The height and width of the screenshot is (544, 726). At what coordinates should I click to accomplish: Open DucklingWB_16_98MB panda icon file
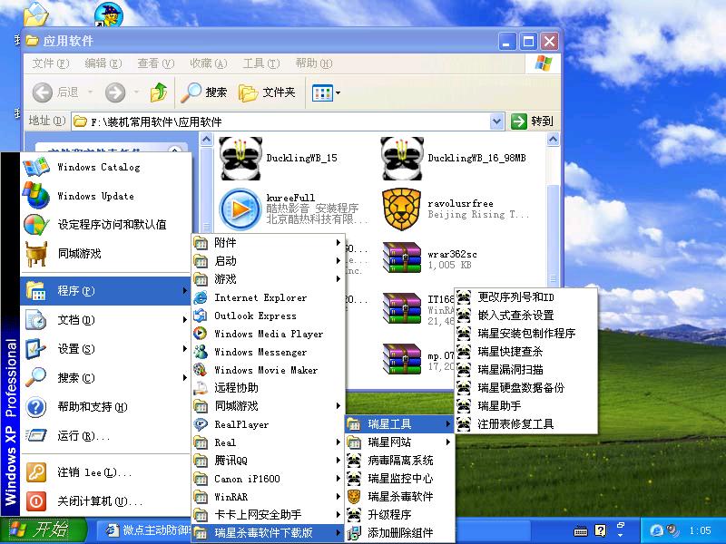tap(402, 158)
